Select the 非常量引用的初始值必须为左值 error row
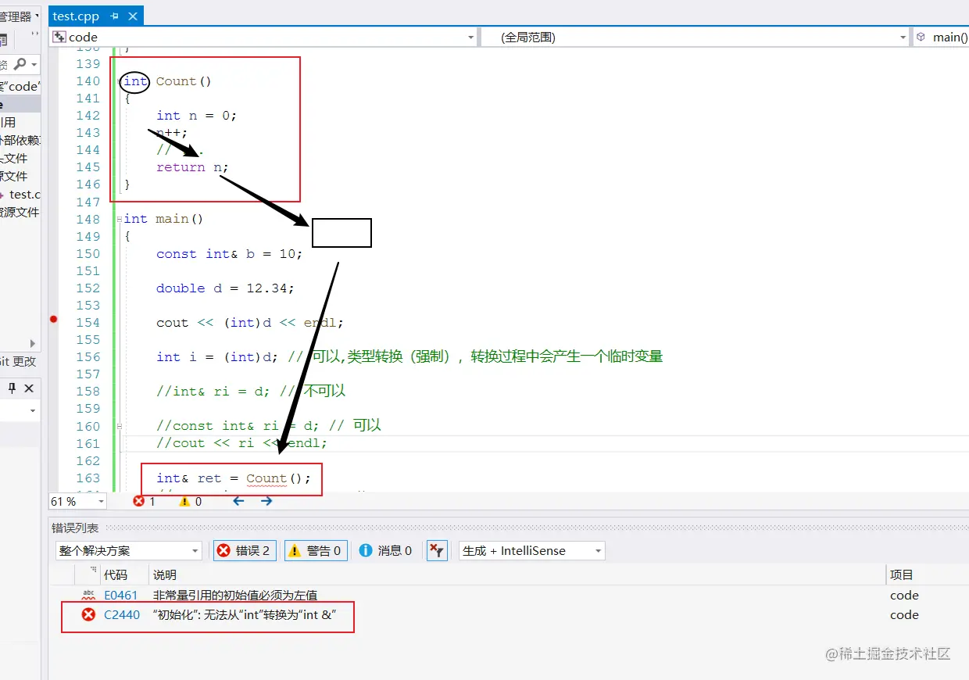The width and height of the screenshot is (969, 680). [509, 596]
